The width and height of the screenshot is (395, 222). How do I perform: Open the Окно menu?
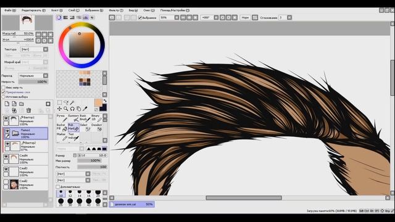pyautogui.click(x=149, y=10)
